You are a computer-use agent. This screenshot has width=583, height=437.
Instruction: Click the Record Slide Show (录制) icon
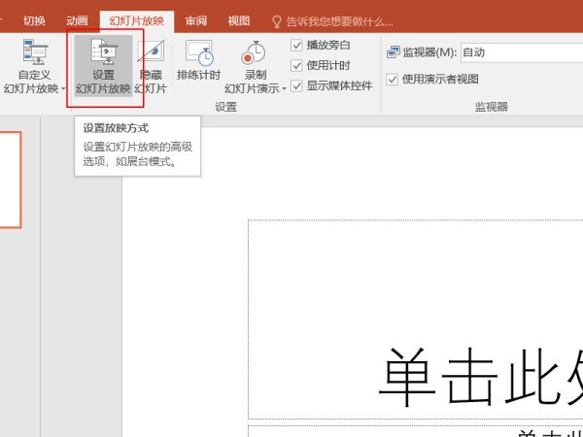point(255,53)
